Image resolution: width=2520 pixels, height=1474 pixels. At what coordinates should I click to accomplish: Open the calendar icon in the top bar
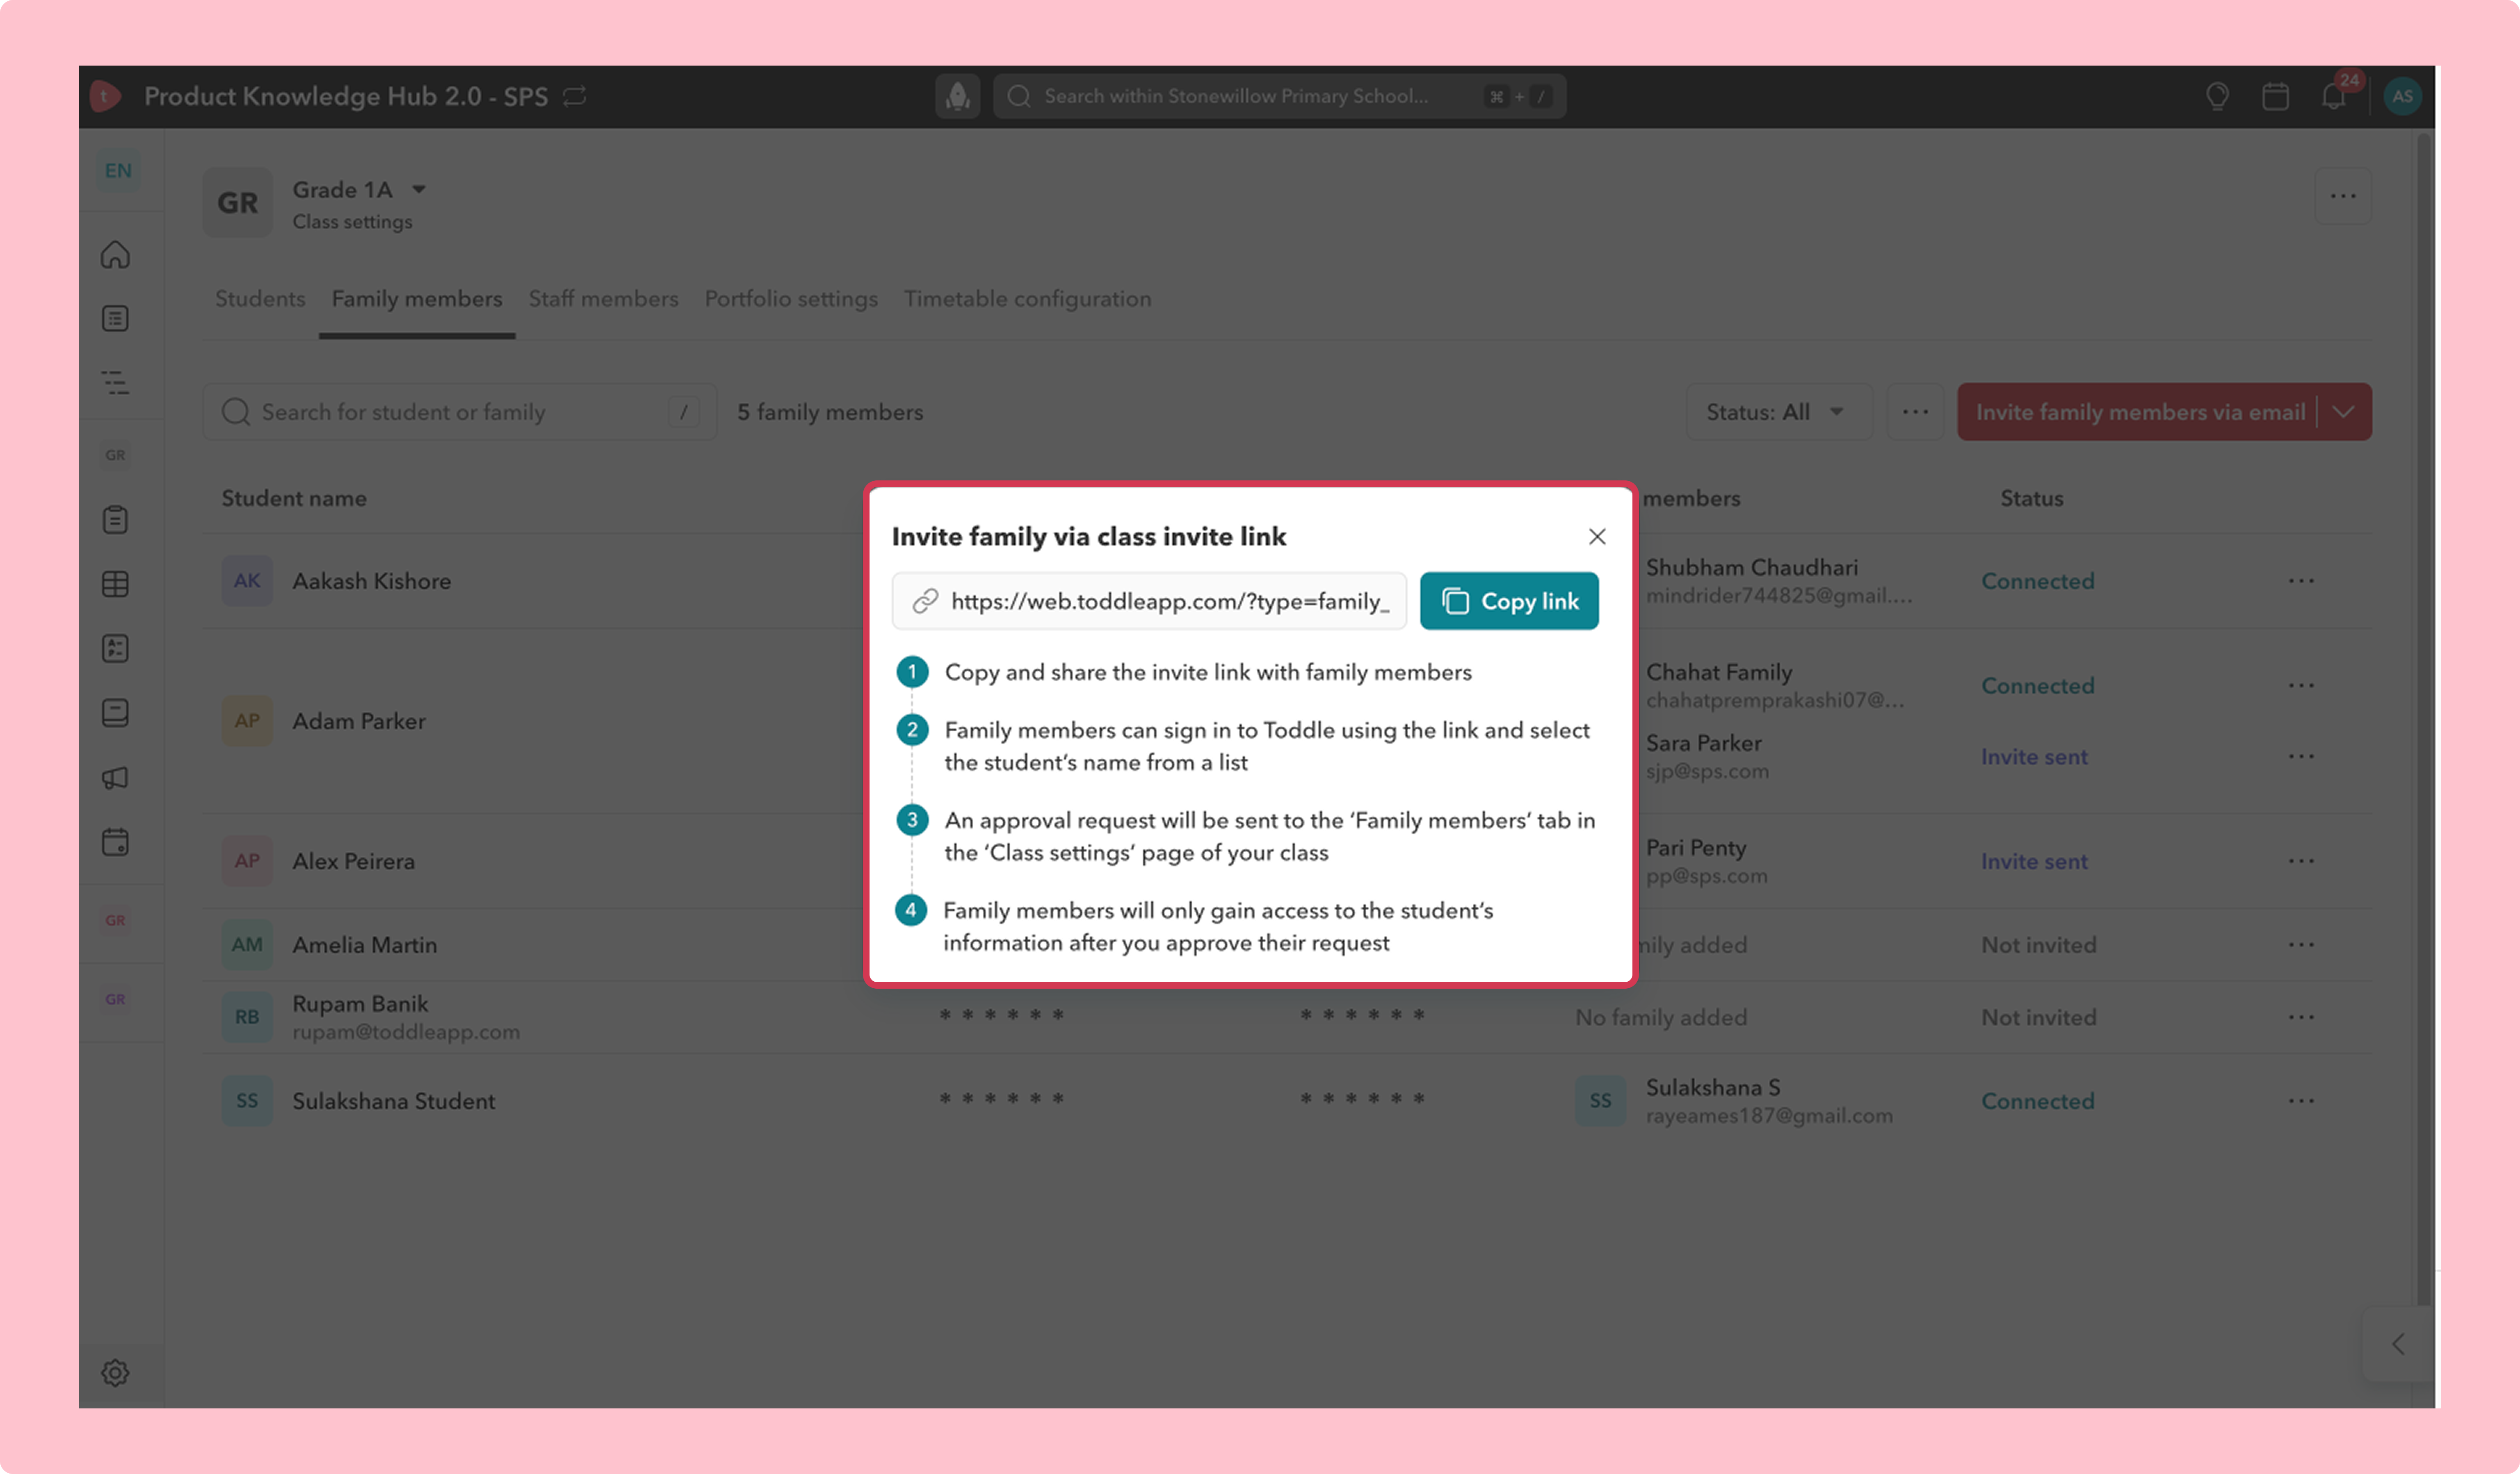pyautogui.click(x=2275, y=96)
